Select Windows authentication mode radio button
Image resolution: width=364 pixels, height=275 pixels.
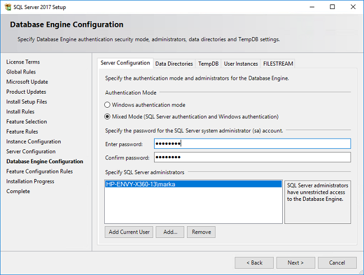(107, 105)
